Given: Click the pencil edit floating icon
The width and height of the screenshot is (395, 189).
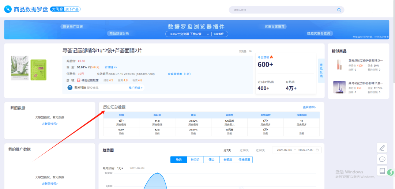Looking at the screenshot, I should [382, 147].
